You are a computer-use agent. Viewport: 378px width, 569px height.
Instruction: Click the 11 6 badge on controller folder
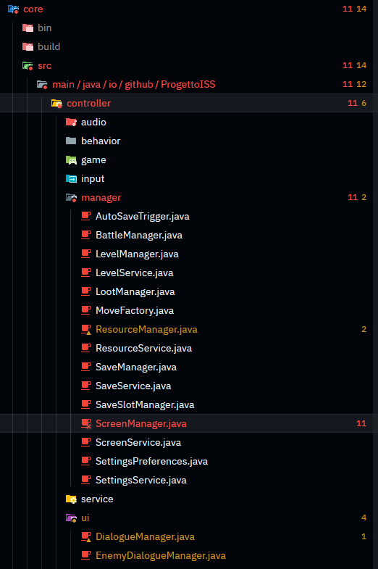[x=357, y=104]
